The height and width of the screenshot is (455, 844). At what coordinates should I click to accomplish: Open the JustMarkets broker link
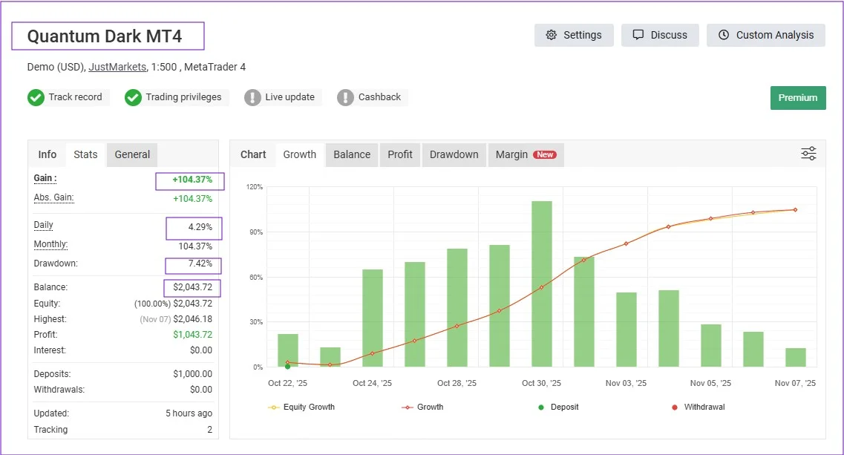(117, 67)
